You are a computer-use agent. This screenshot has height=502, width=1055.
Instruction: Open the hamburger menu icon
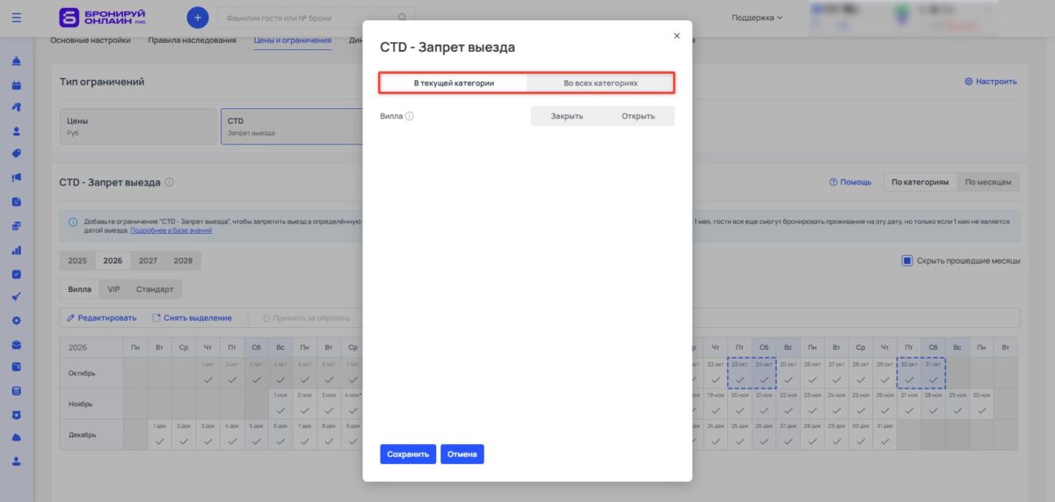(17, 17)
